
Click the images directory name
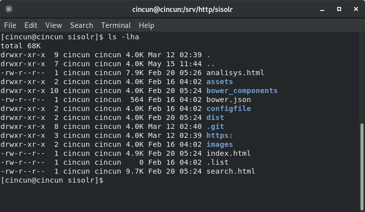[x=219, y=144]
